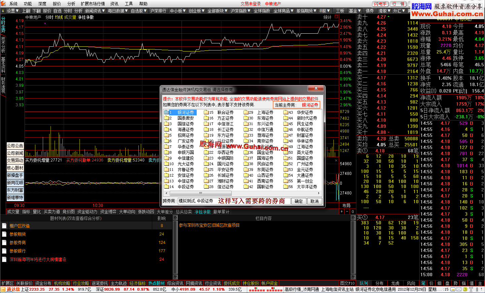
Task: Expand the 新闻资讯 dropdown
Action: click(x=95, y=11)
